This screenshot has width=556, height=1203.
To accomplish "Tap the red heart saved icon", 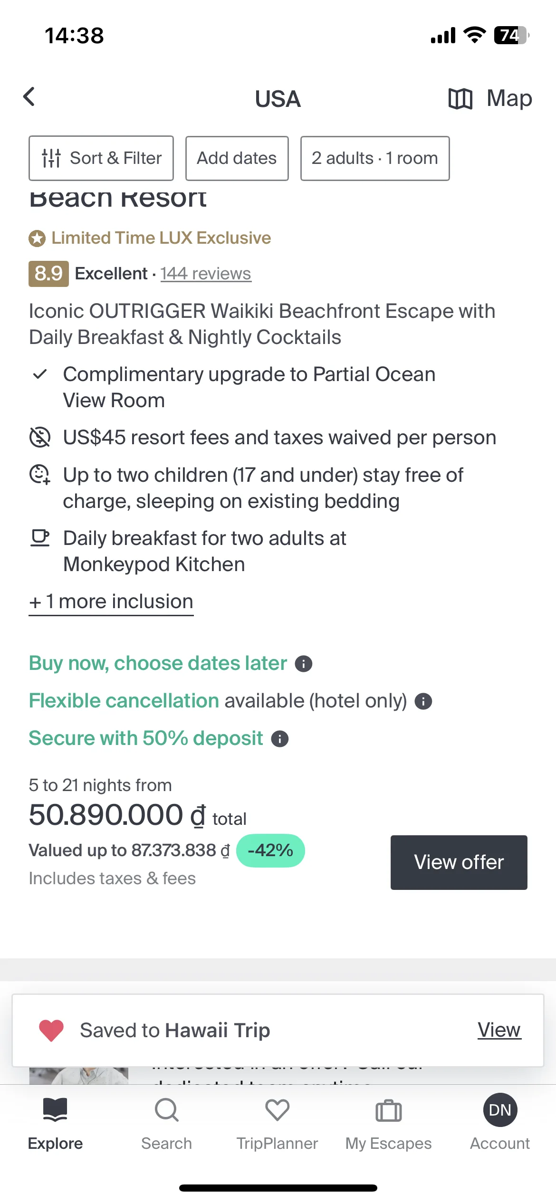I will tap(51, 1031).
